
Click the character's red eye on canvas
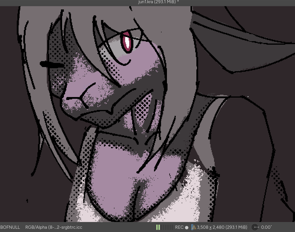(x=127, y=42)
